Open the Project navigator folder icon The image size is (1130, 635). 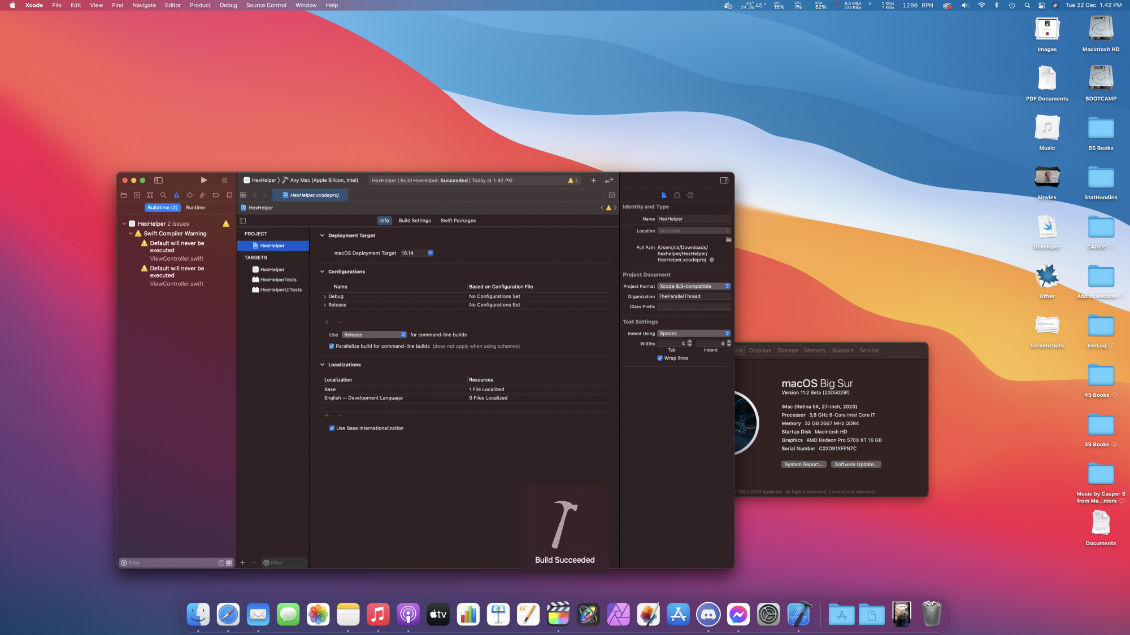tap(124, 195)
